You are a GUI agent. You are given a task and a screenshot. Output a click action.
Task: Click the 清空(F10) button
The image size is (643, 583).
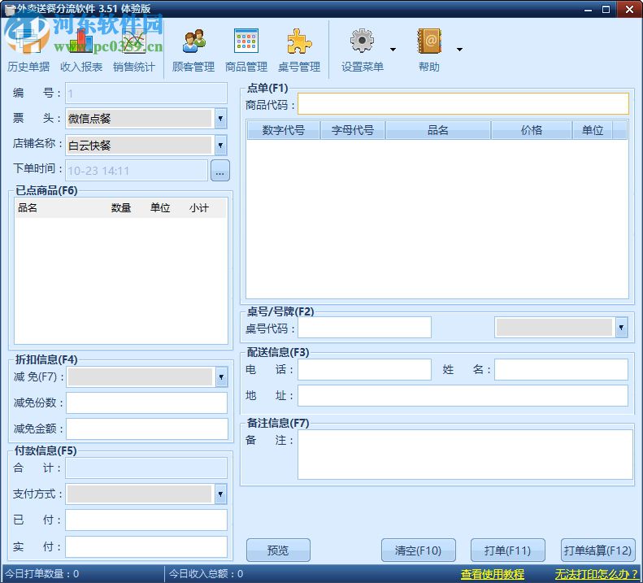coord(419,550)
